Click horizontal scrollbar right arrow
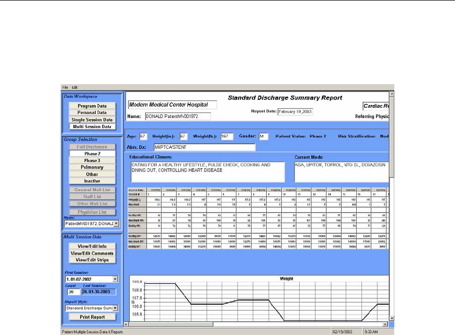The width and height of the screenshot is (455, 335). pos(385,324)
